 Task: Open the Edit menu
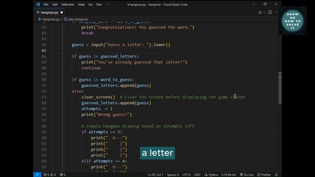(55, 4)
